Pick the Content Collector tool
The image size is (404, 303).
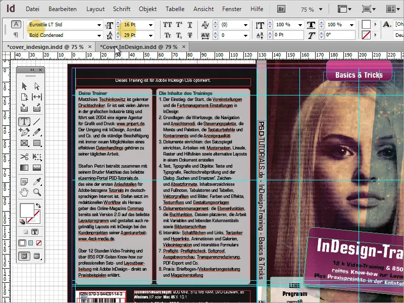pos(24,108)
